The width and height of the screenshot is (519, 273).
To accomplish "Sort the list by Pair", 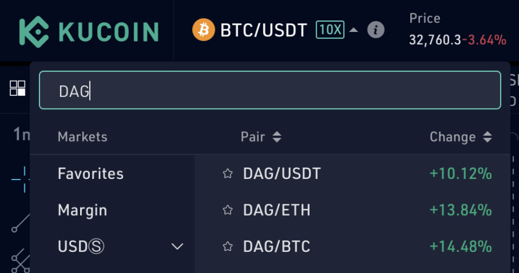I will coord(261,137).
